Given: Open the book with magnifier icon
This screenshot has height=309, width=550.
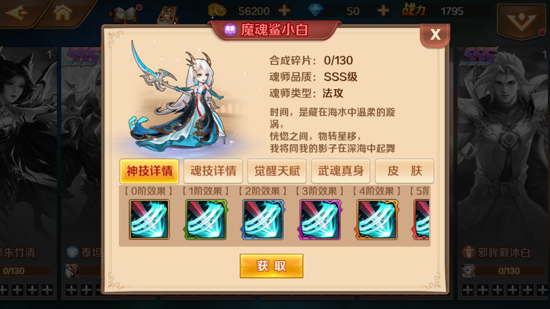Looking at the screenshot, I should coord(125,14).
